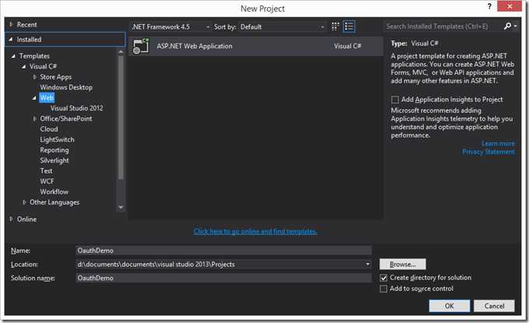Switch to medium icons list view

click(349, 26)
